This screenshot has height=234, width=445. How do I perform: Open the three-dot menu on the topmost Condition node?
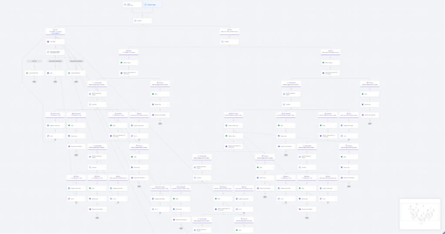[x=150, y=21]
